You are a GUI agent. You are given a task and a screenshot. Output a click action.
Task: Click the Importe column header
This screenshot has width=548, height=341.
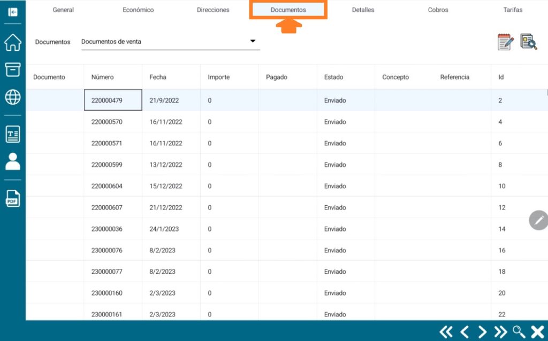(x=219, y=77)
